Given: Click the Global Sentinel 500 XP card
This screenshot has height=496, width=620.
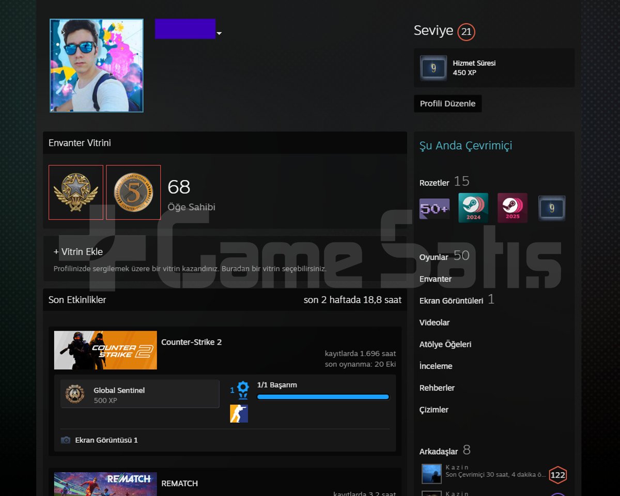Looking at the screenshot, I should click(x=140, y=394).
